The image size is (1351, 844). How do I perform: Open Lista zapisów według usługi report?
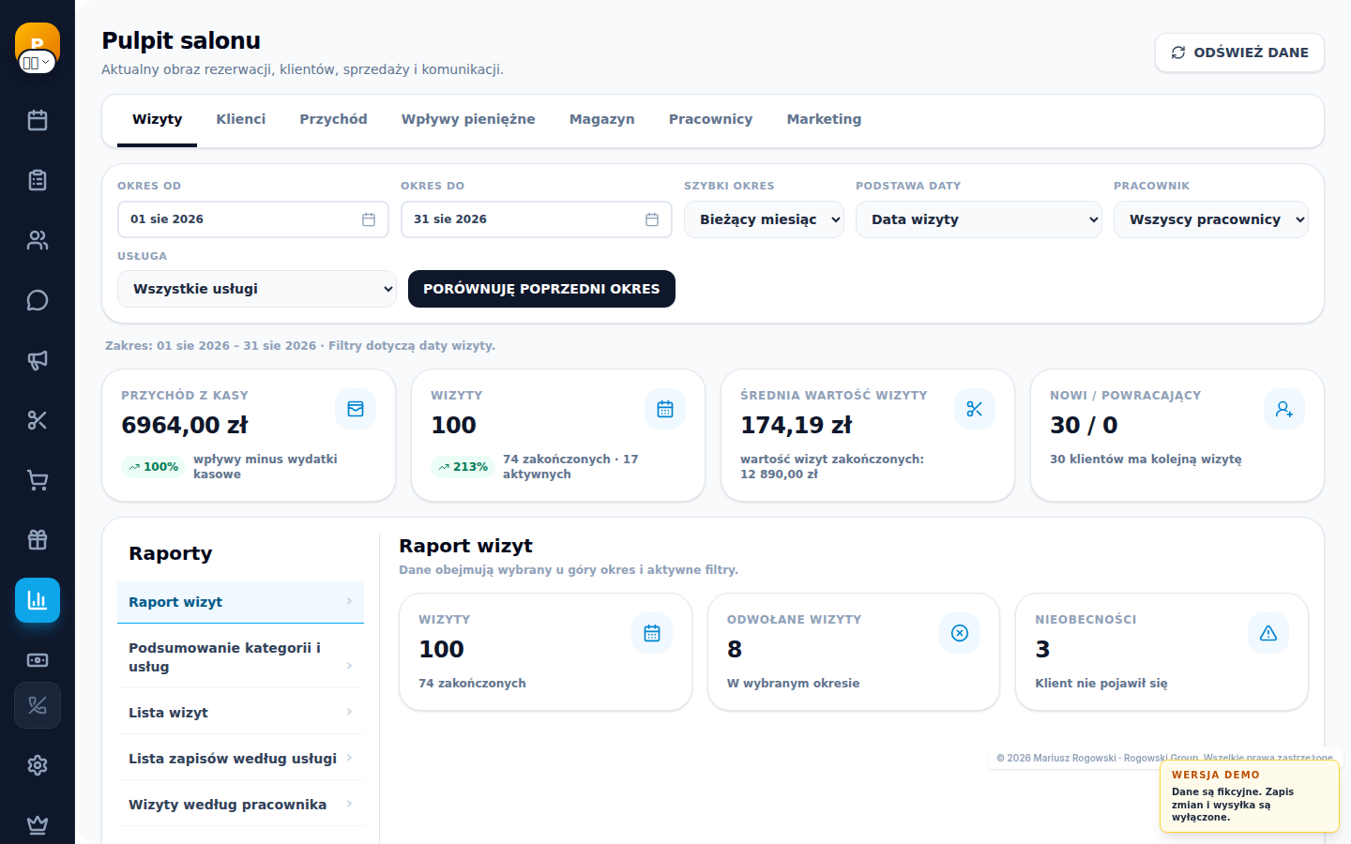240,759
